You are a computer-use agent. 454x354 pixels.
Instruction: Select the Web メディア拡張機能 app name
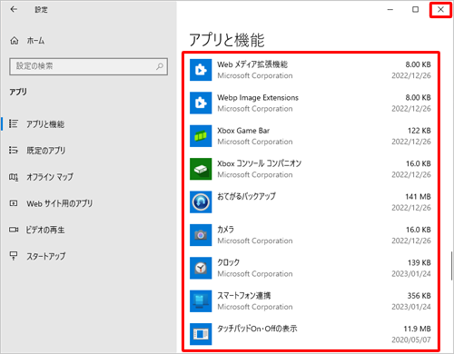point(252,64)
